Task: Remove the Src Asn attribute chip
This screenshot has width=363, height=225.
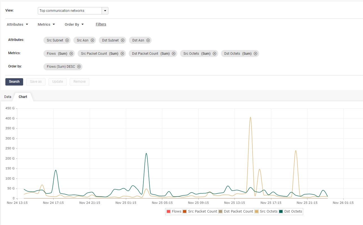Action: pyautogui.click(x=92, y=40)
